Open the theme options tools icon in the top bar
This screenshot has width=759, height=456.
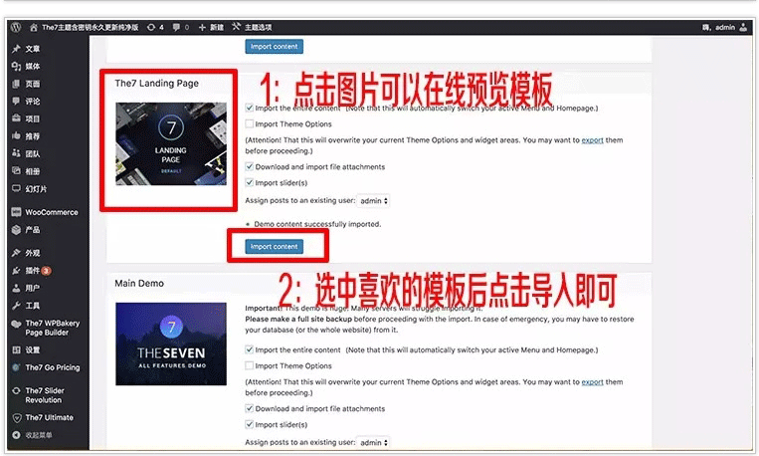236,27
